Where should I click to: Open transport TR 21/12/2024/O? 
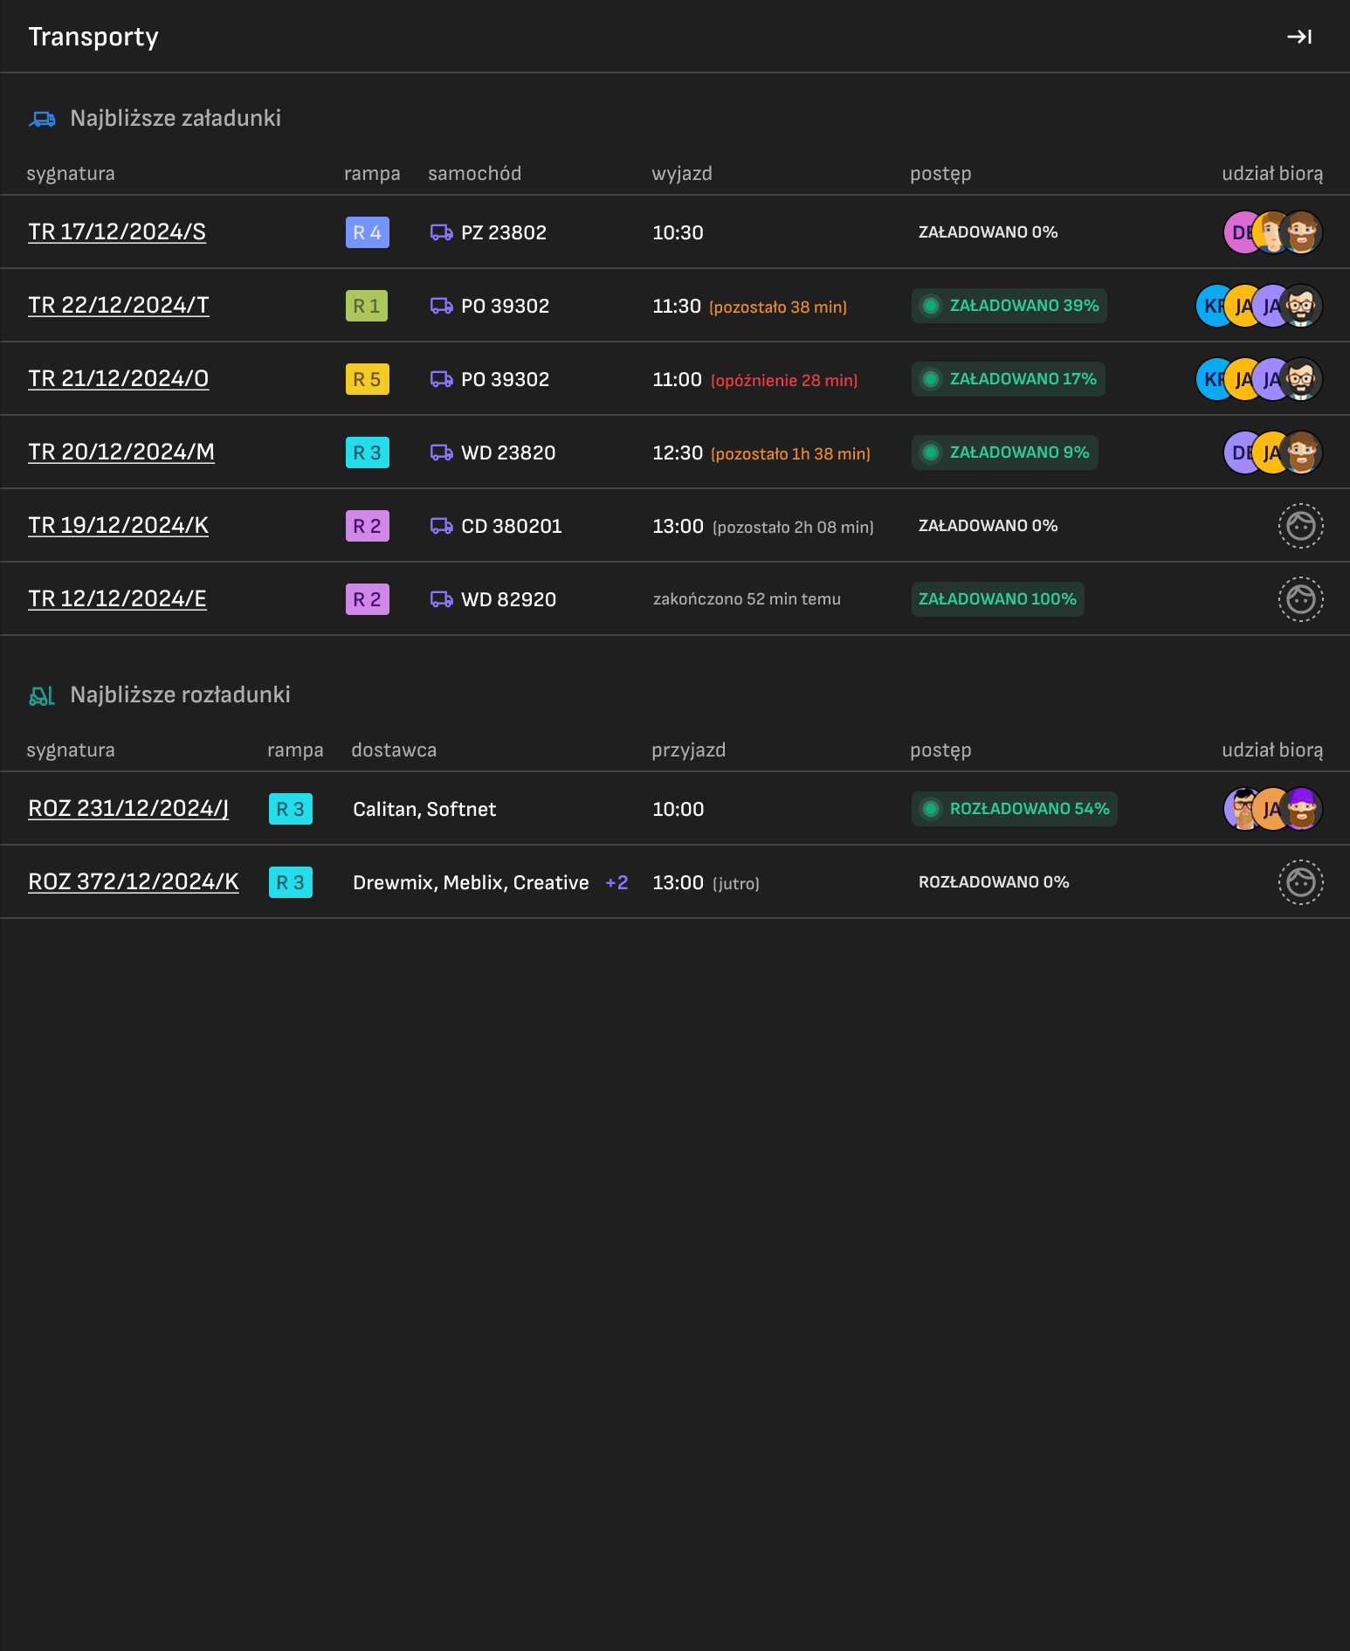point(119,379)
